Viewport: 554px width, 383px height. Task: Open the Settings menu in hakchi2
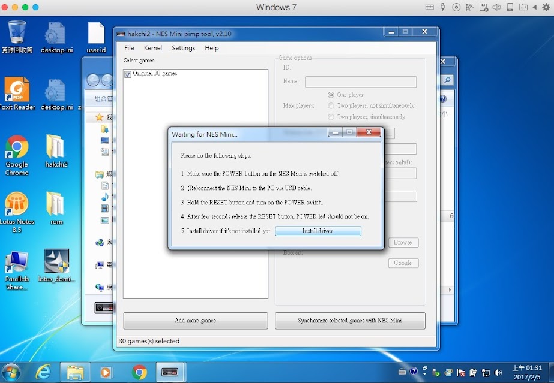(183, 47)
